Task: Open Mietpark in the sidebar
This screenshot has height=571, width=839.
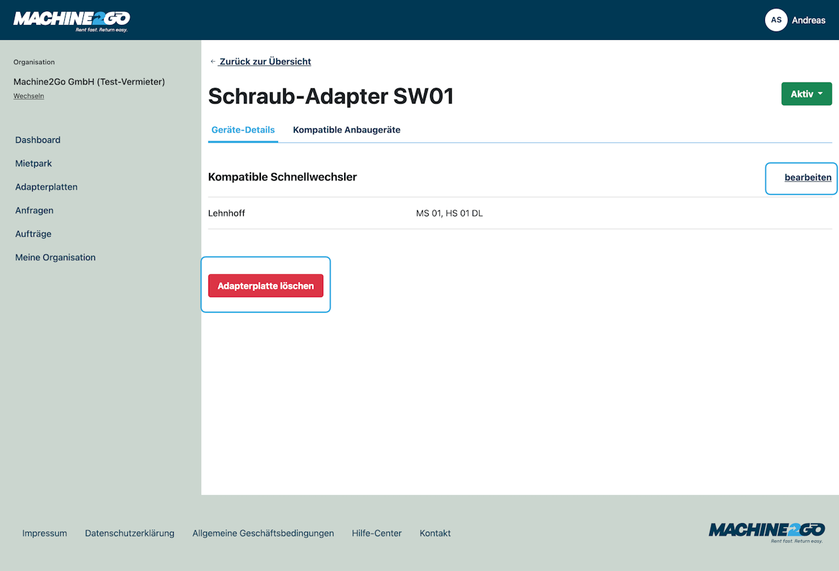Action: tap(33, 163)
